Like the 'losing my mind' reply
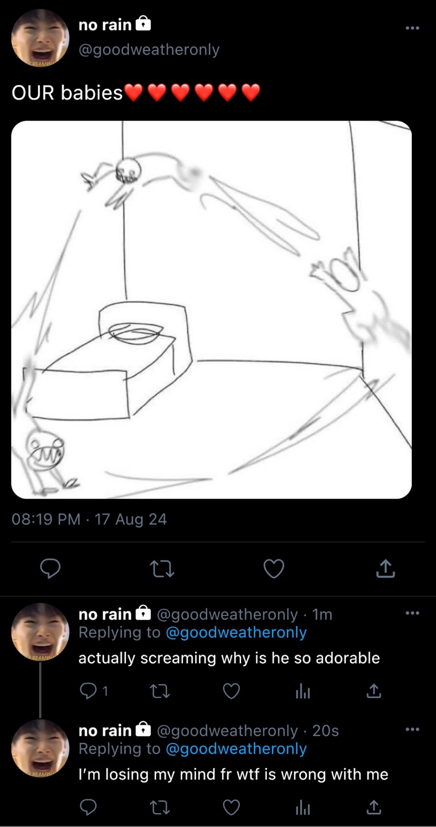 pyautogui.click(x=231, y=807)
